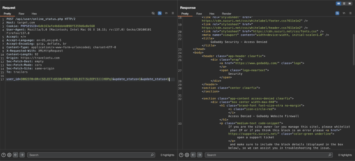Switch to top-bottom stacked layout view
Screen dimensions: 355x161
click(344, 3)
